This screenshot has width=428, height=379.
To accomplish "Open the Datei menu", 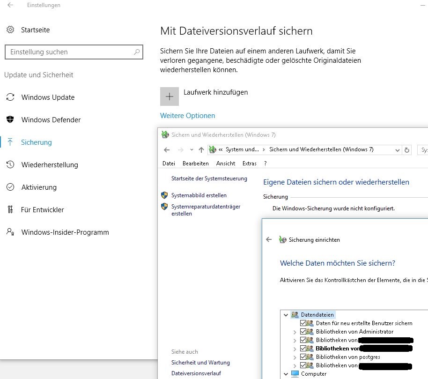I will click(169, 163).
